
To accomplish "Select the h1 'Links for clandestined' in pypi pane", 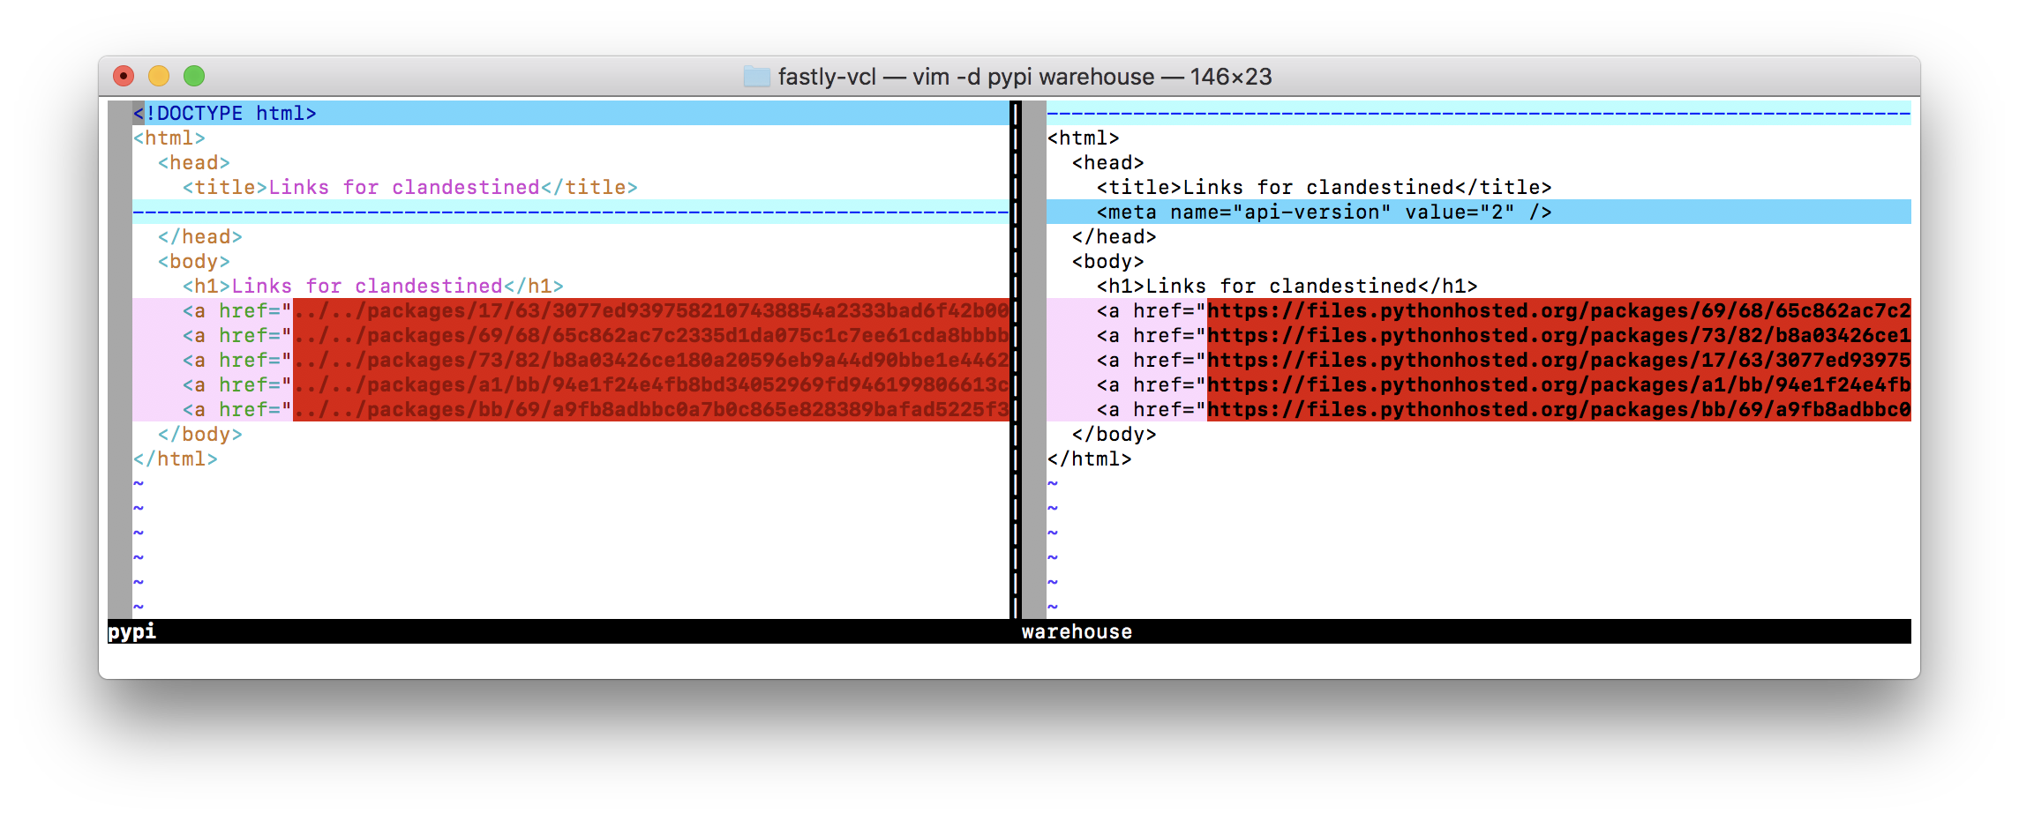I will click(x=373, y=286).
